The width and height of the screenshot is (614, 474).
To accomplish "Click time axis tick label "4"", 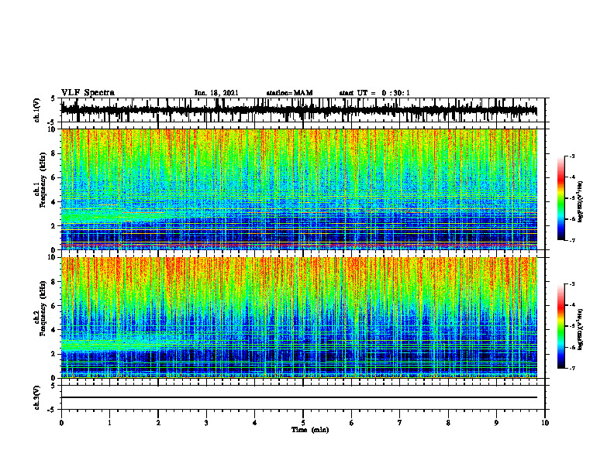I will 255,423.
